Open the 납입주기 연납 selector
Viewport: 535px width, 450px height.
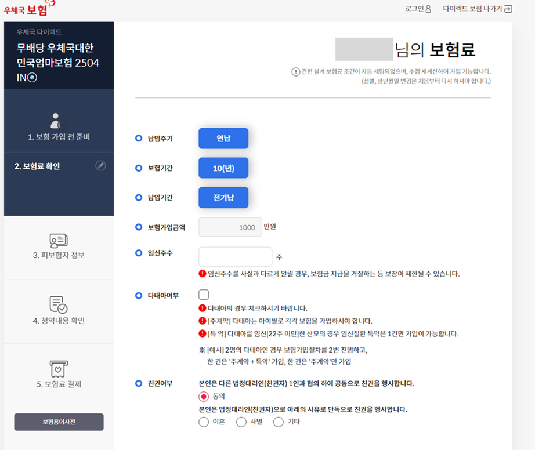pyautogui.click(x=223, y=139)
